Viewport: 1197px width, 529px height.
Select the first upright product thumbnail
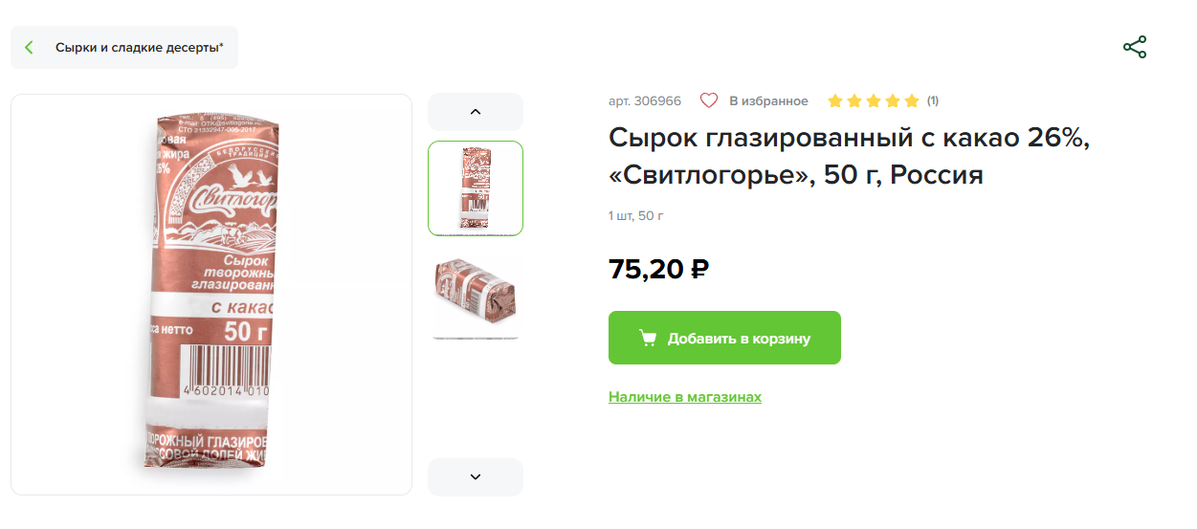tap(476, 188)
